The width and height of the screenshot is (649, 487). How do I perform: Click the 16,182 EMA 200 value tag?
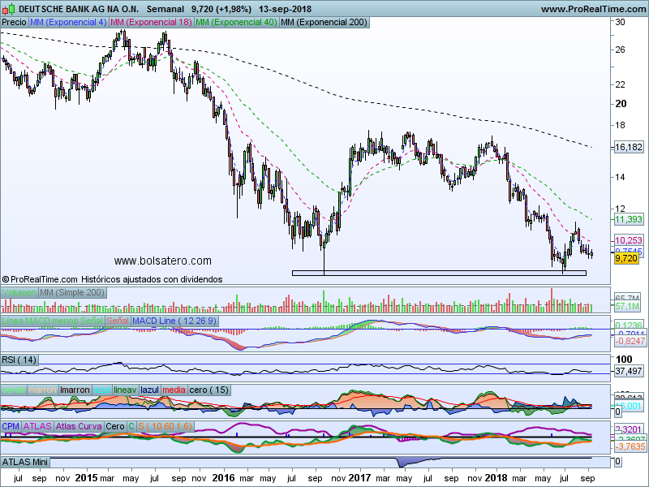pos(629,148)
